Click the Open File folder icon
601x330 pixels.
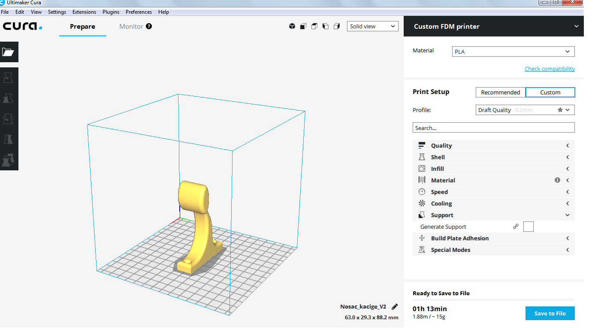9,52
